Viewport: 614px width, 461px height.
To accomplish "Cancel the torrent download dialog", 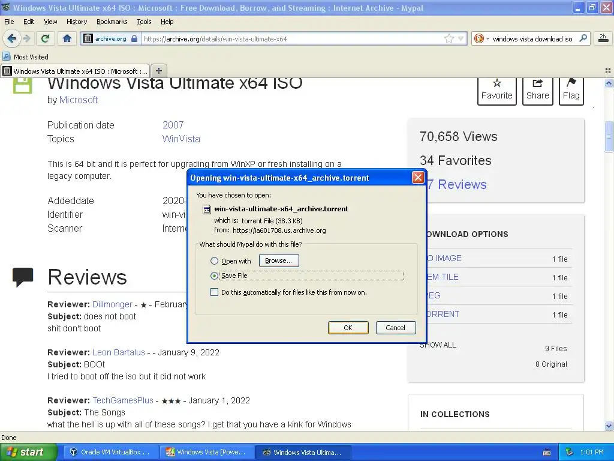I will [396, 328].
